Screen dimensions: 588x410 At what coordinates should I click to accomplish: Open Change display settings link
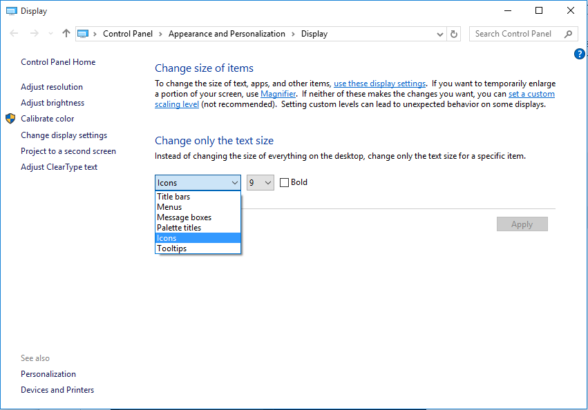coord(64,135)
